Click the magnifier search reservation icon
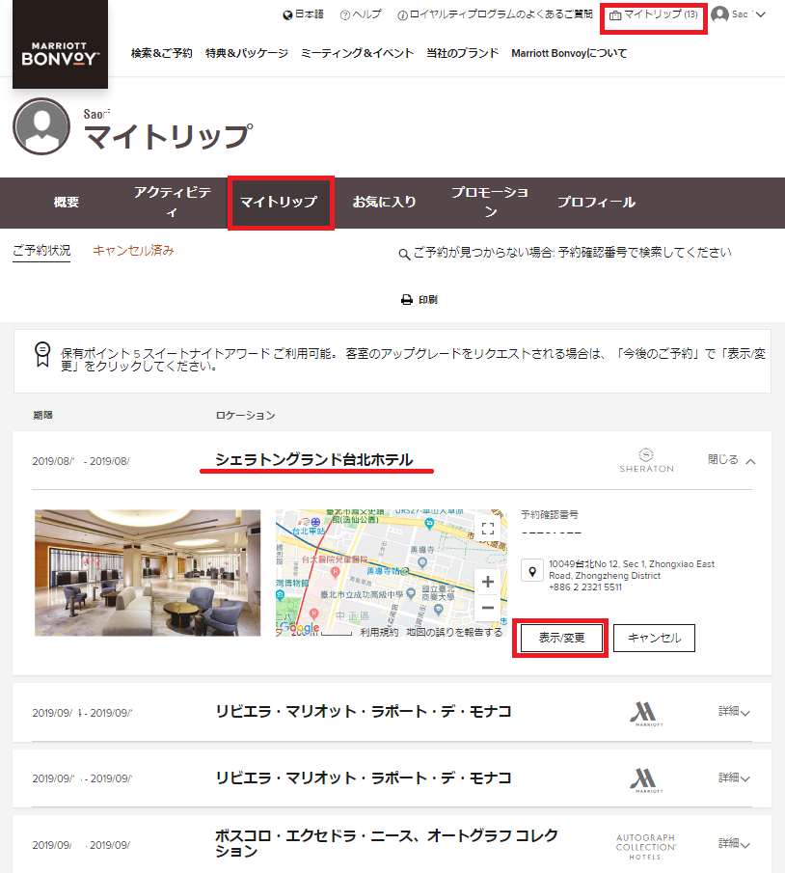The image size is (785, 873). pyautogui.click(x=404, y=255)
